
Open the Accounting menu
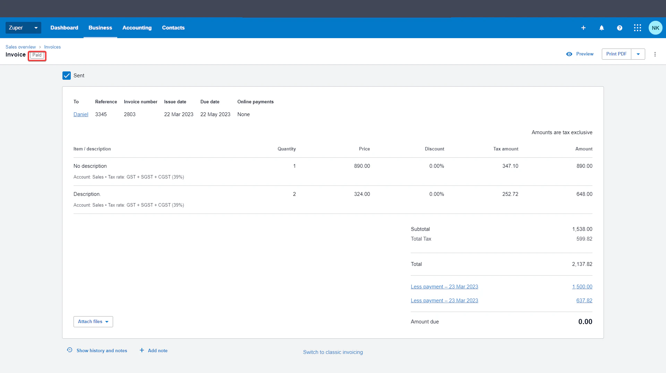[137, 28]
